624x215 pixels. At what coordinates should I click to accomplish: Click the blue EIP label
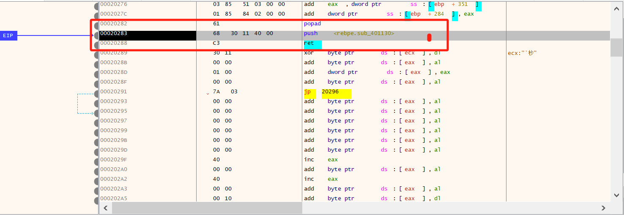click(8, 36)
